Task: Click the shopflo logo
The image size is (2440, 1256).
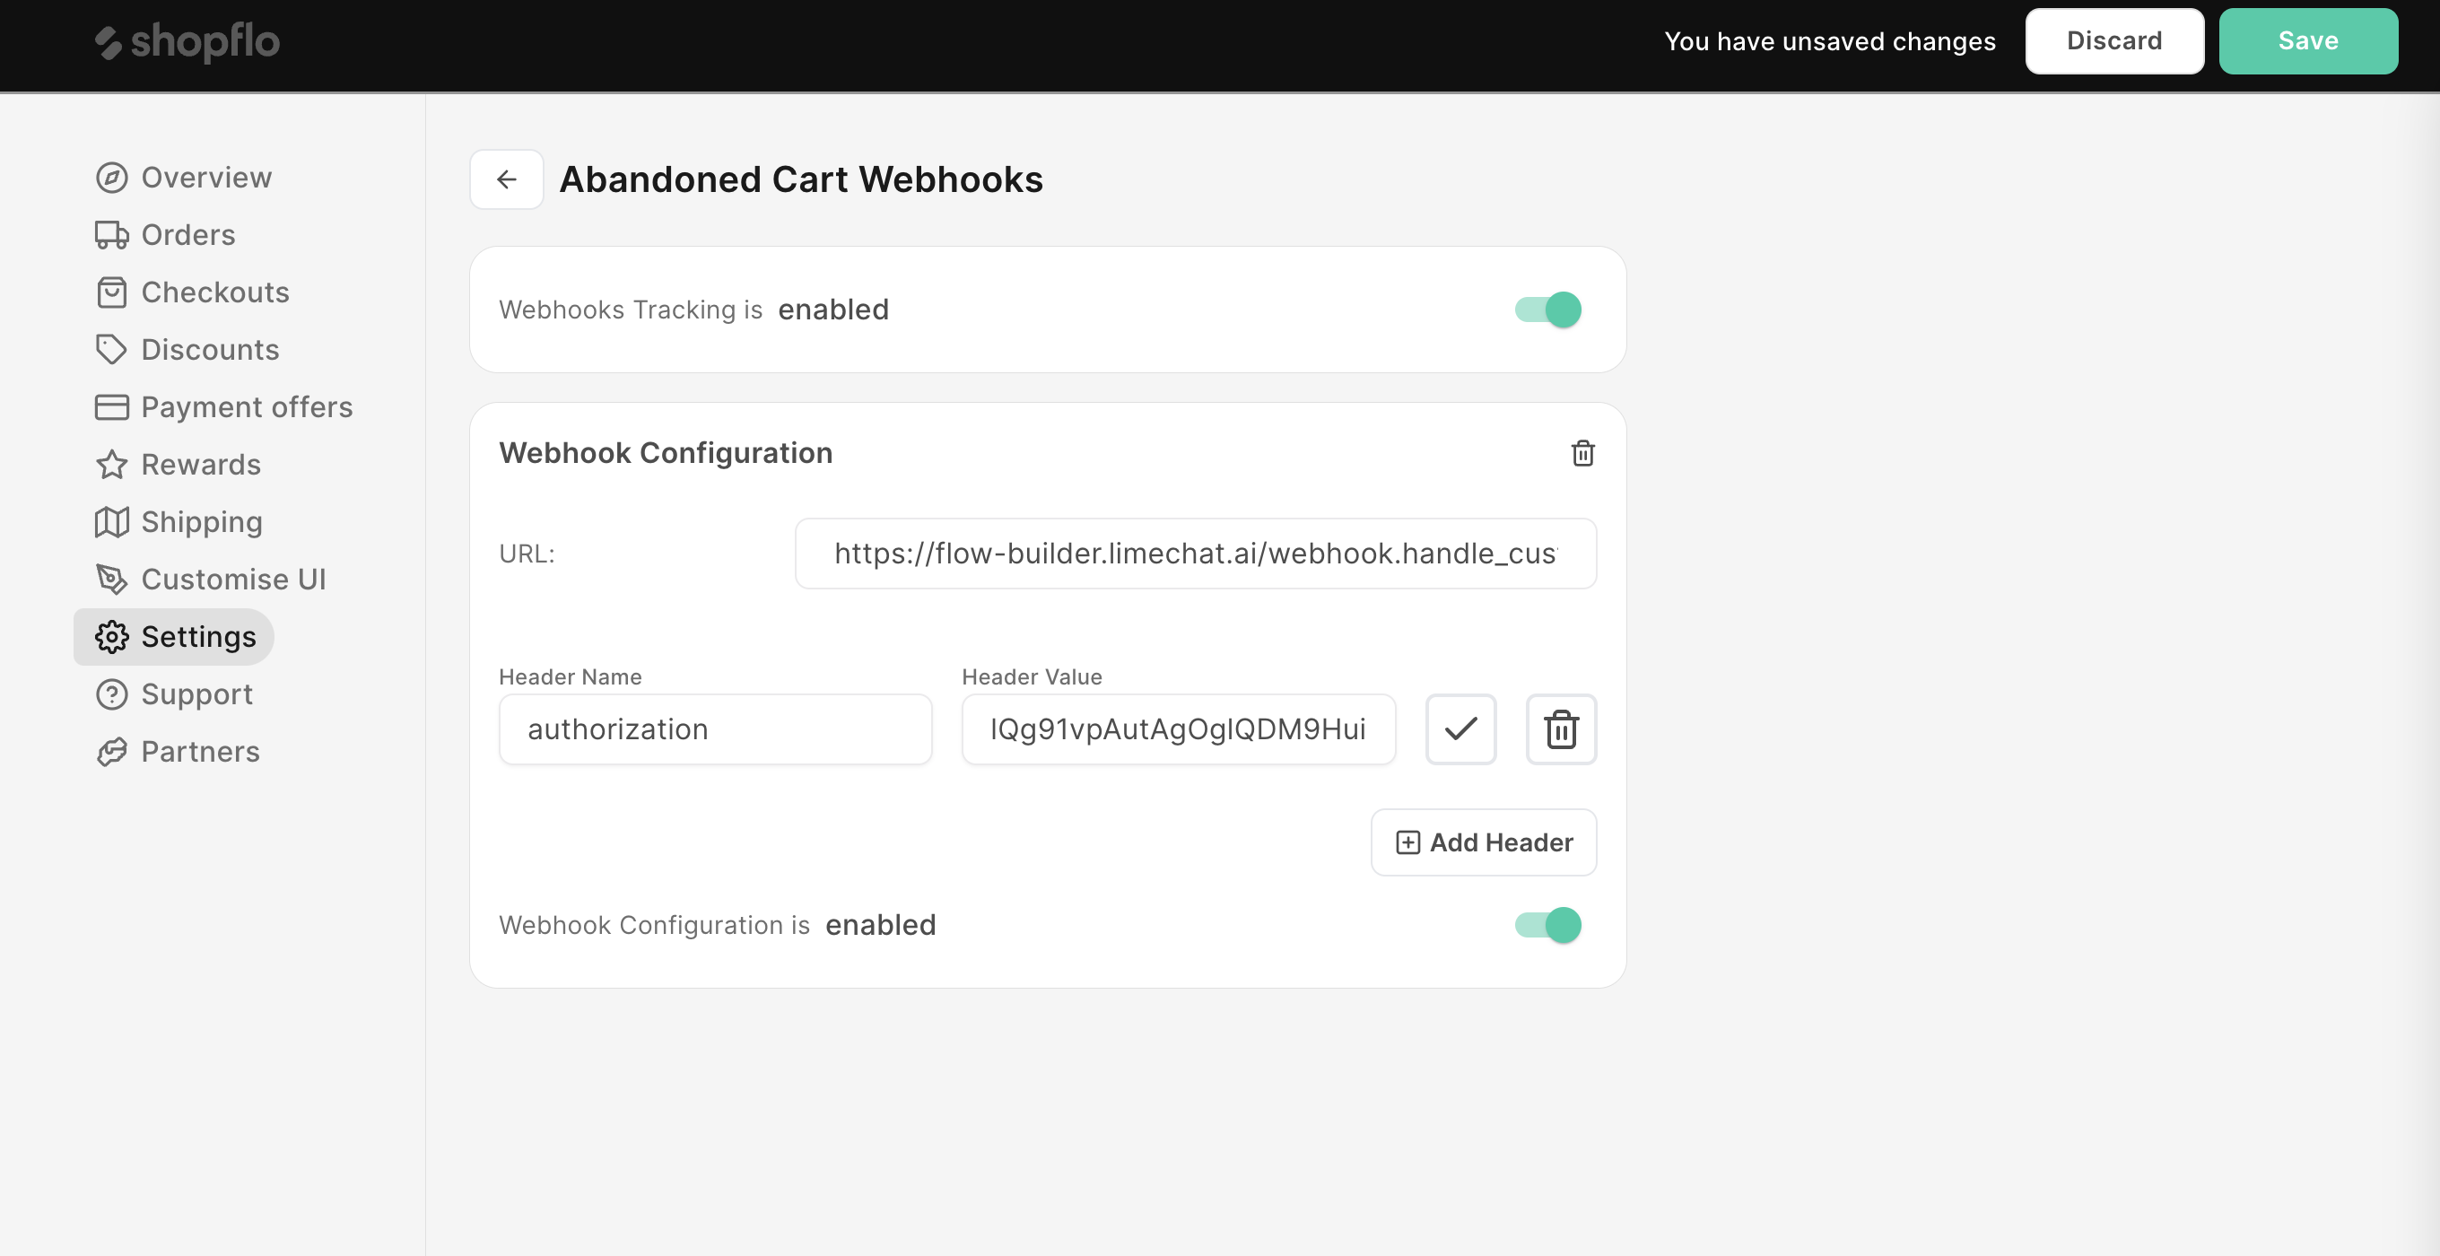Action: pyautogui.click(x=187, y=41)
